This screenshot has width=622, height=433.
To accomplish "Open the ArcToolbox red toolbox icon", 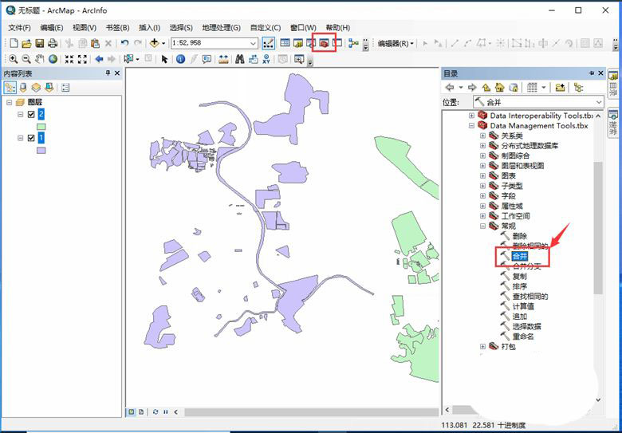I will click(x=325, y=43).
